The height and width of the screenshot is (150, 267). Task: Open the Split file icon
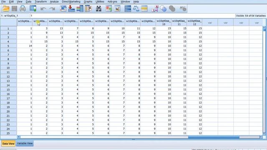click(128, 8)
